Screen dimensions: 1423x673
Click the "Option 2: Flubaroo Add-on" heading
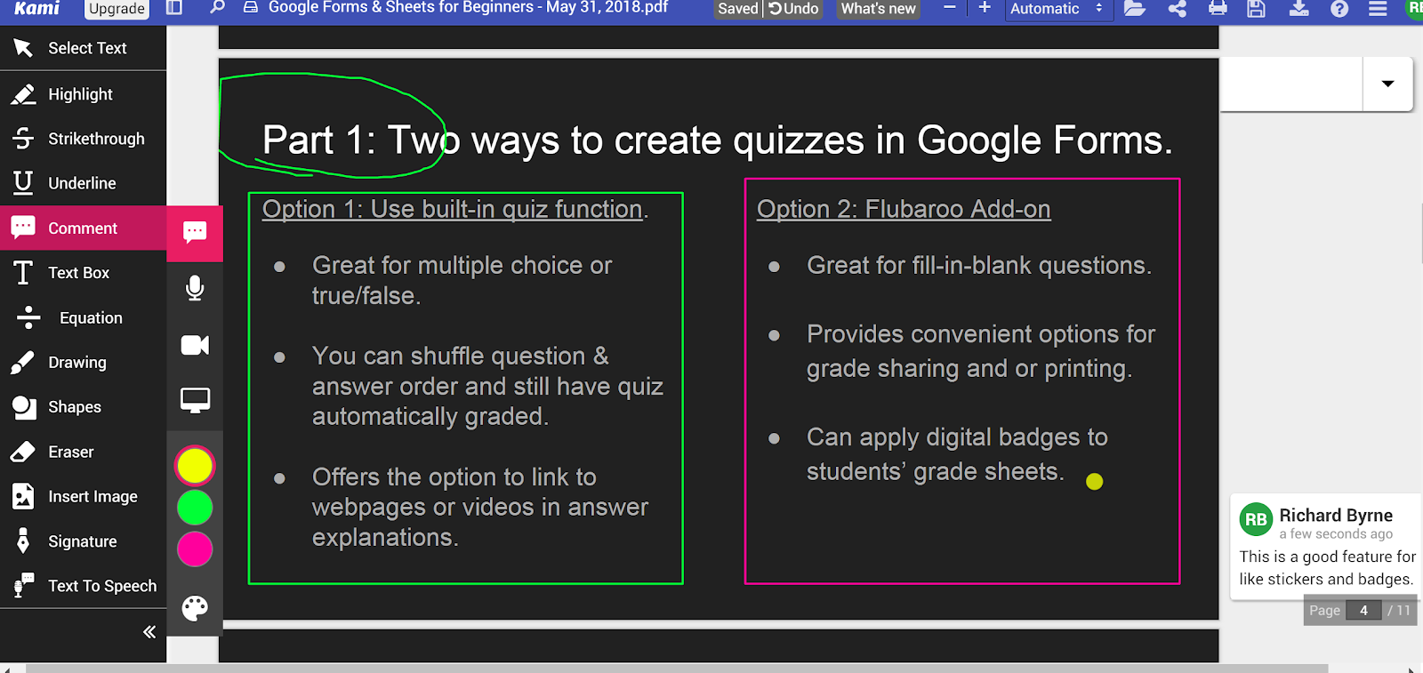904,209
